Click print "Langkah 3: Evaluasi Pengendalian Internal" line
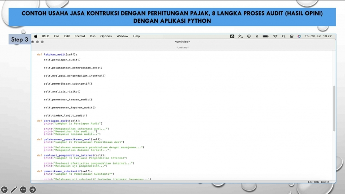 tap(86, 158)
